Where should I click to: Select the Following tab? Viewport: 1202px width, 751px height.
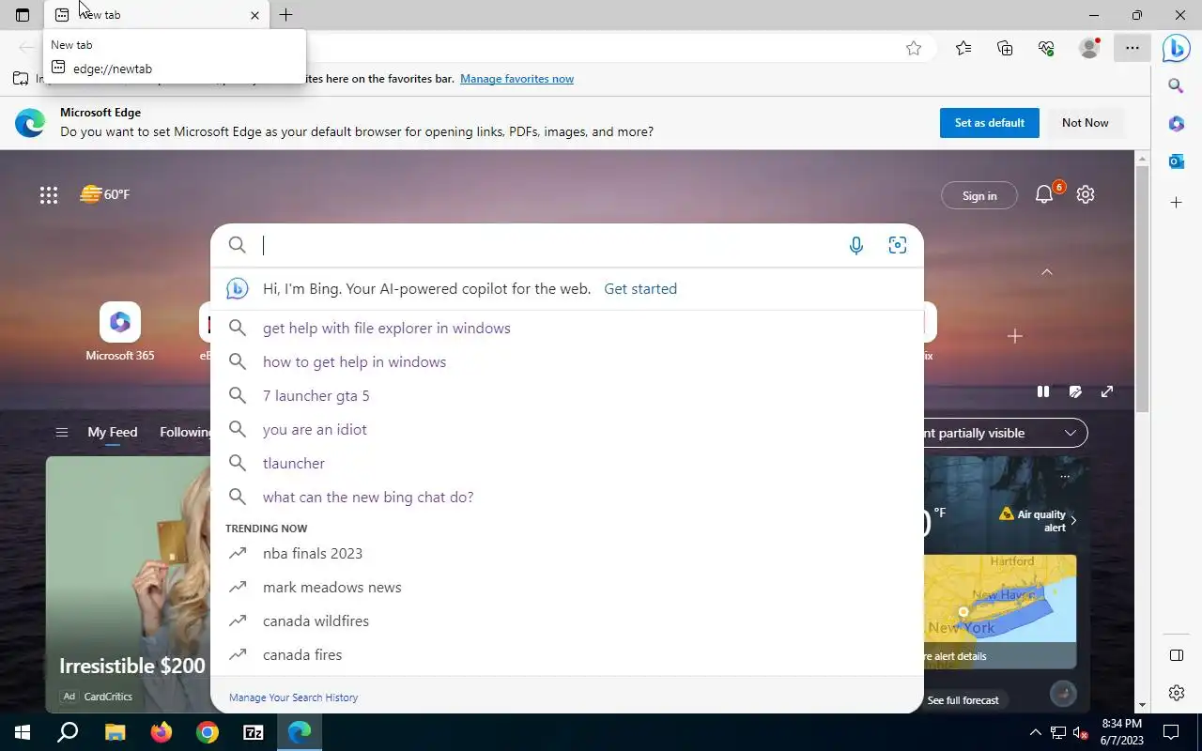tap(185, 433)
